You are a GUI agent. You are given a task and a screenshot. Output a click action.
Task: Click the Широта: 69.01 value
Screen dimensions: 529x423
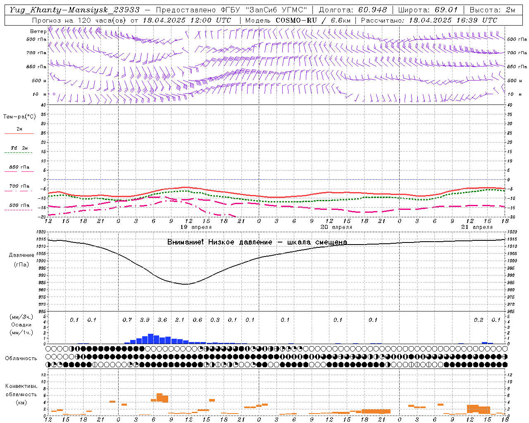[x=428, y=10]
